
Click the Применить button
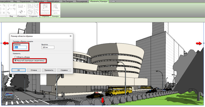click(49, 70)
